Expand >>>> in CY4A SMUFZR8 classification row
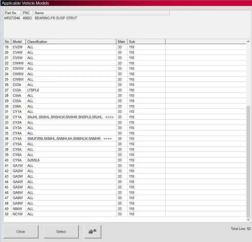Image resolution: width=252 pixels, height=242 pixels. coord(108,139)
